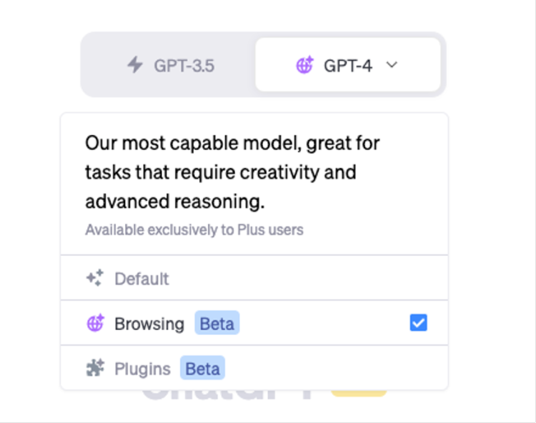Click the lightning bolt icon for GPT-3.5

[134, 66]
